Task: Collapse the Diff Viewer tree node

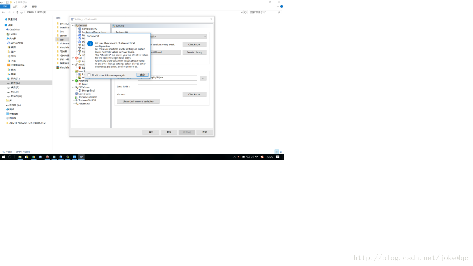Action: pyautogui.click(x=73, y=87)
